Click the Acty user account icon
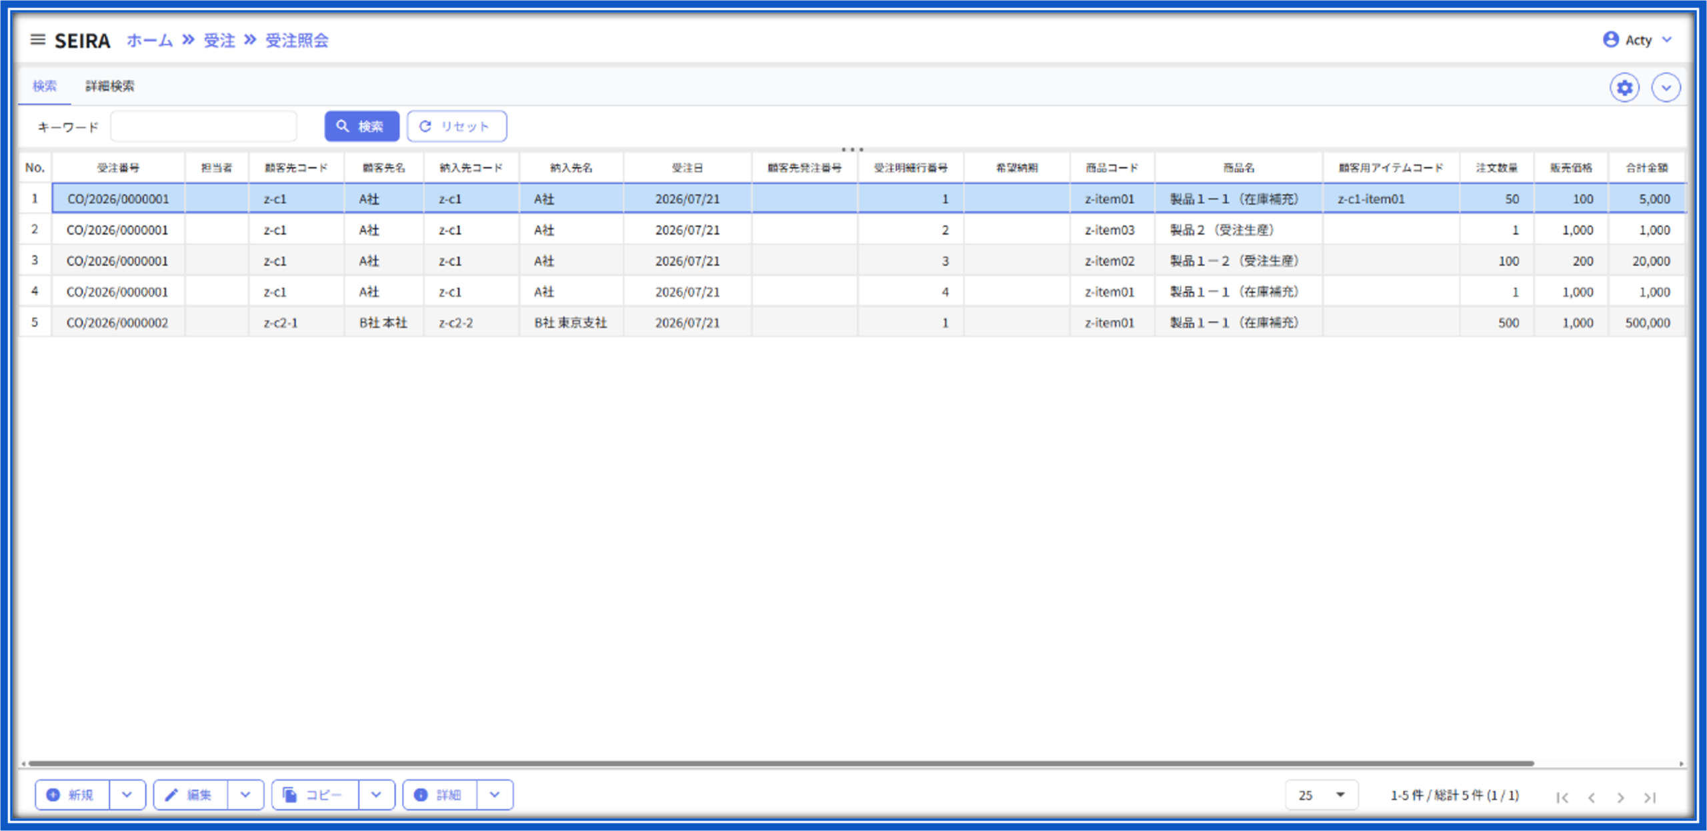 point(1610,40)
